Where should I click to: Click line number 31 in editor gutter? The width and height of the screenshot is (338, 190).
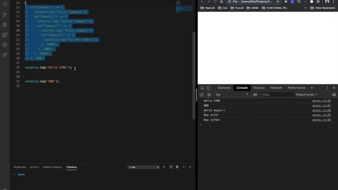click(17, 81)
